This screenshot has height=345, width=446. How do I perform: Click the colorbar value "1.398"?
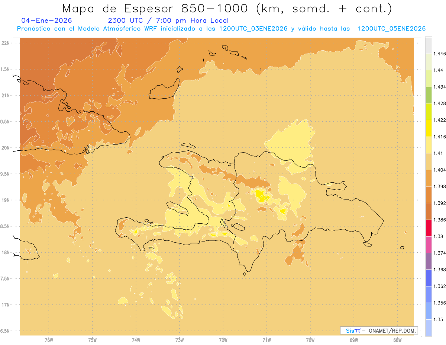click(x=440, y=186)
